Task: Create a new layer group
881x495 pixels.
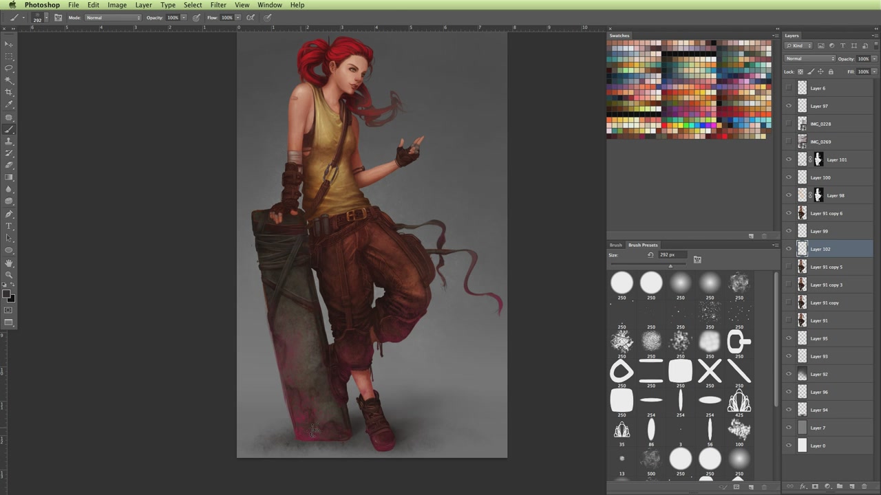Action: pyautogui.click(x=840, y=487)
